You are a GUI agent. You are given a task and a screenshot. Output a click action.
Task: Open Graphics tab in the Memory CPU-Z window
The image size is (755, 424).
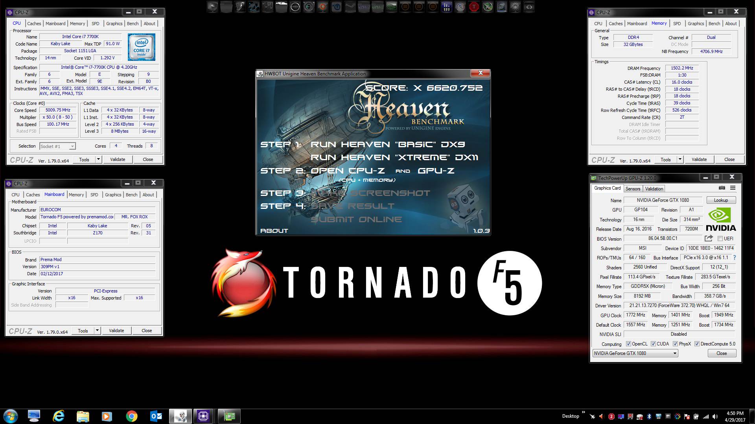click(x=696, y=24)
